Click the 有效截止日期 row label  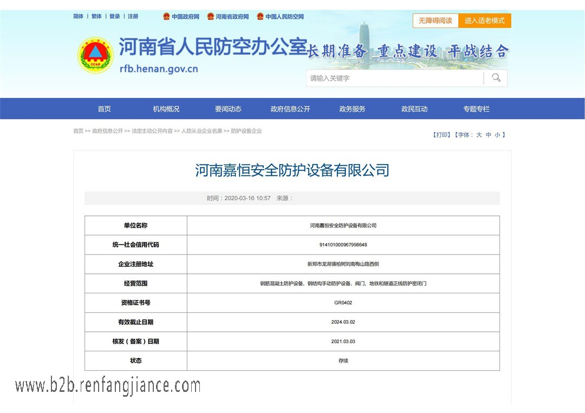coord(136,322)
